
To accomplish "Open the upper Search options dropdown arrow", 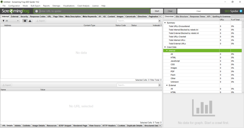I will point(160,21).
